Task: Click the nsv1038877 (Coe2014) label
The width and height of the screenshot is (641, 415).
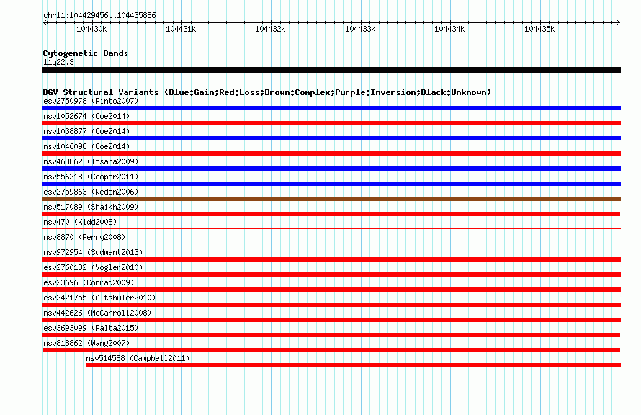Action: point(86,131)
